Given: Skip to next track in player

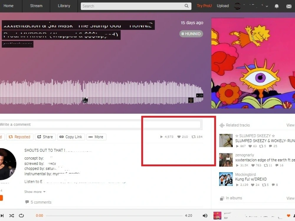Looking at the screenshot, I should pos(2,216).
